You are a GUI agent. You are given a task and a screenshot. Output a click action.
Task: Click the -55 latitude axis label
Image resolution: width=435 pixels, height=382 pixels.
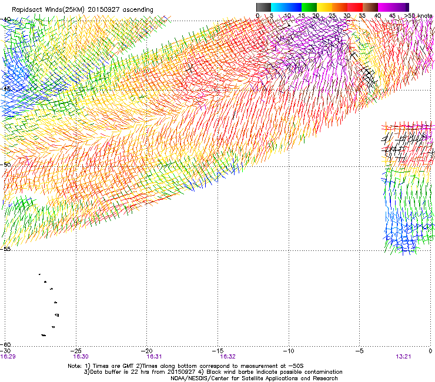click(5, 249)
